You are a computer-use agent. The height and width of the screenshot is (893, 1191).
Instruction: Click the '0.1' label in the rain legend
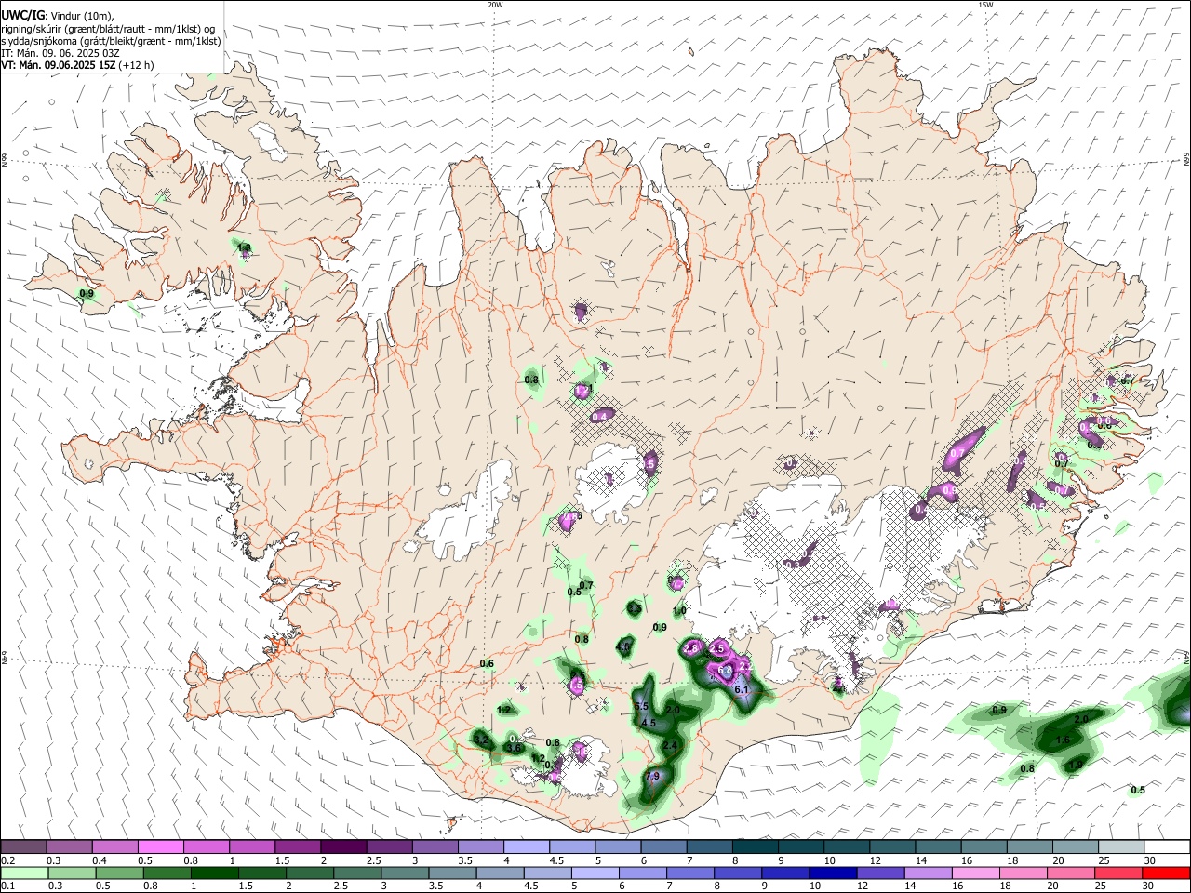click(7, 886)
